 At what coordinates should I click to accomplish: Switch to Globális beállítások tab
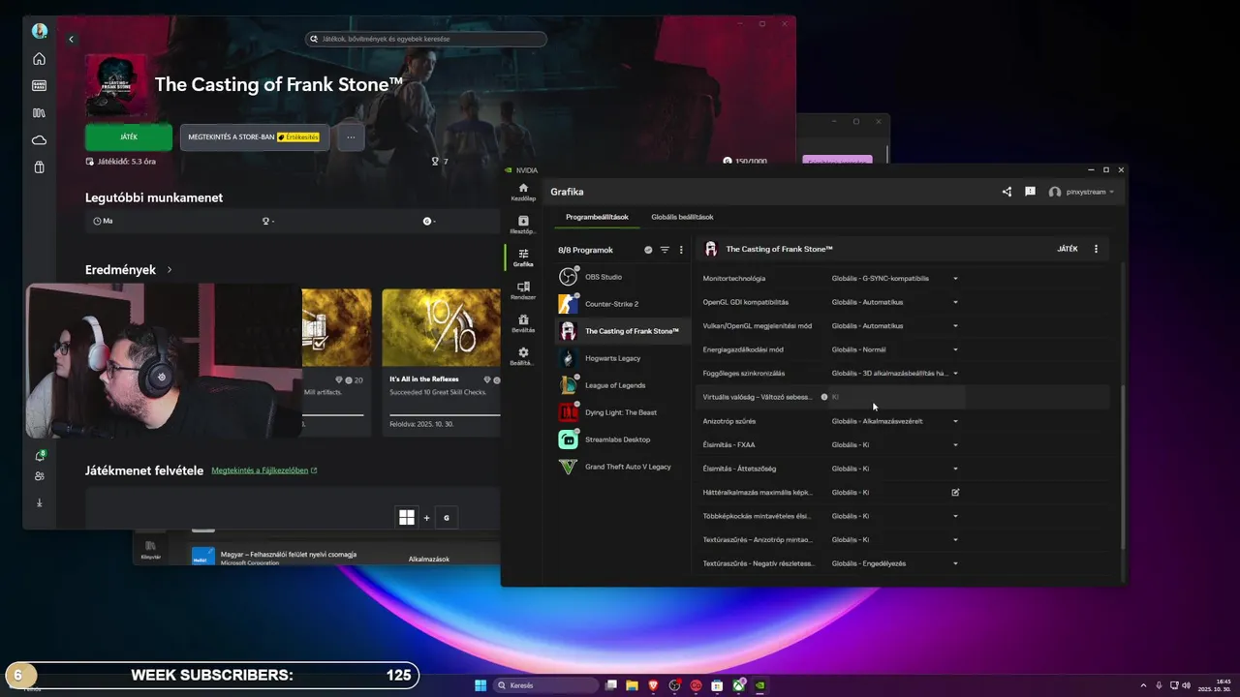tap(682, 217)
